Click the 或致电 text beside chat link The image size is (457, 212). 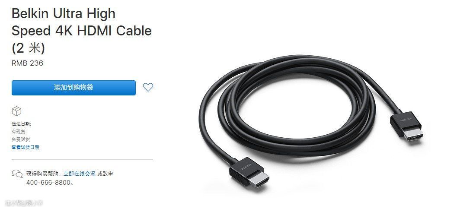pyautogui.click(x=105, y=174)
